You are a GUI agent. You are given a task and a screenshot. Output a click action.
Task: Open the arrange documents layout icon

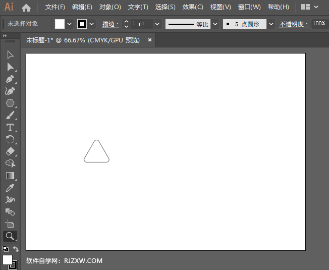[x=305, y=7]
